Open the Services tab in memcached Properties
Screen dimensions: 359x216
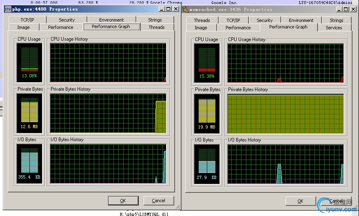[x=334, y=28]
